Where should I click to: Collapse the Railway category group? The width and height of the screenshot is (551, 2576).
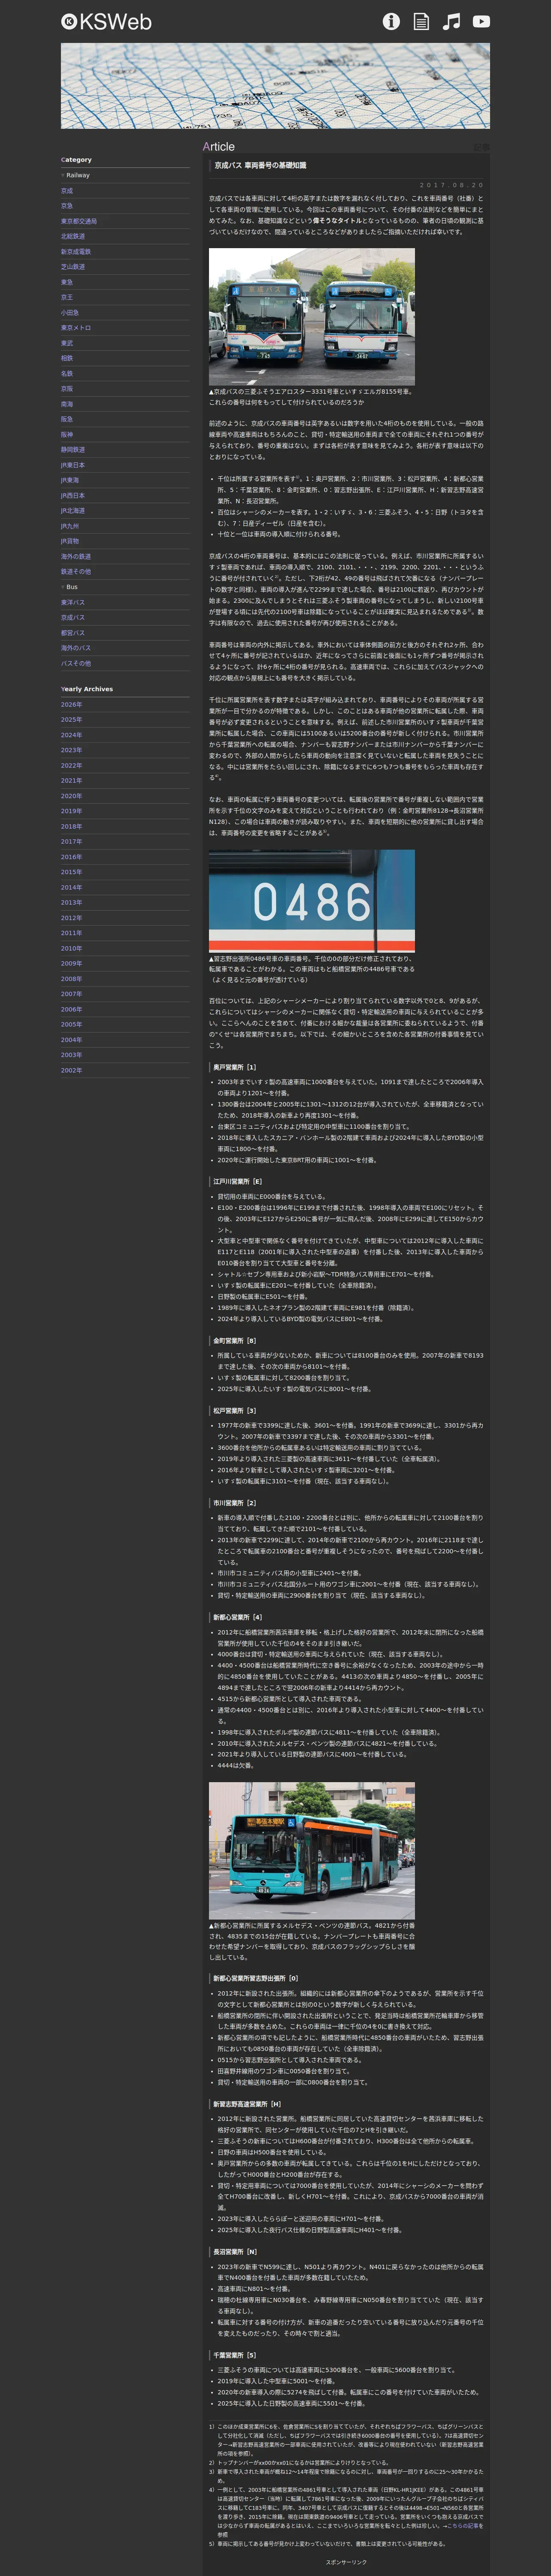pyautogui.click(x=75, y=175)
